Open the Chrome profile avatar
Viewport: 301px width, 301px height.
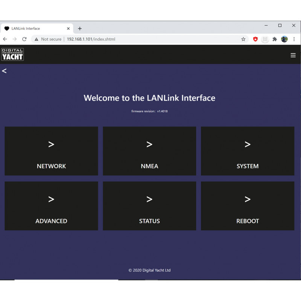tap(284, 39)
